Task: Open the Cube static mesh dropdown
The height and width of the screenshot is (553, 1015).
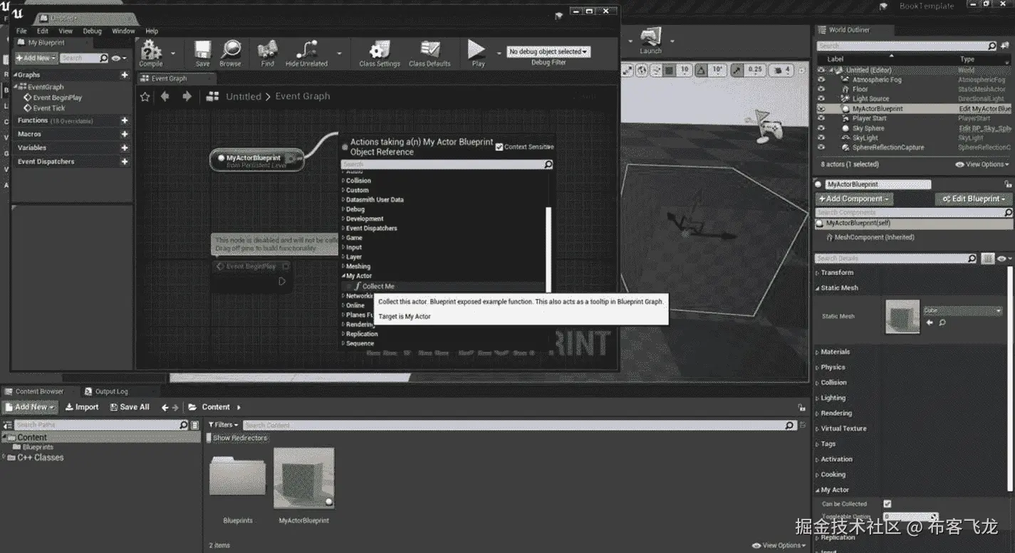Action: pos(962,311)
